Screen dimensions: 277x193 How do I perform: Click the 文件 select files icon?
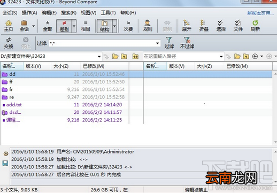coord(238,26)
